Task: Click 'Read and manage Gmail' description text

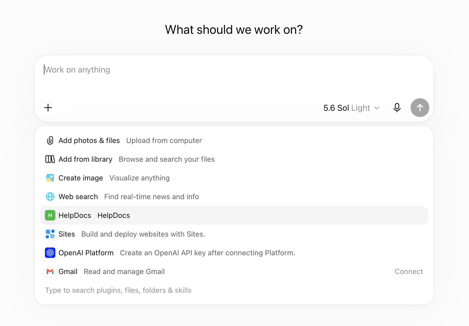Action: (x=124, y=271)
